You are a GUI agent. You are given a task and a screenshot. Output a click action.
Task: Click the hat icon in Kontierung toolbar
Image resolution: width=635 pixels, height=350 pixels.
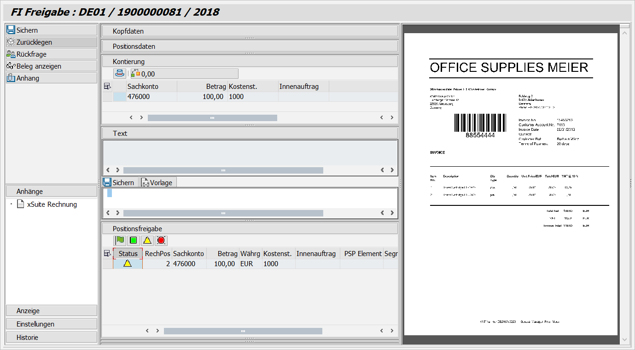tap(119, 74)
